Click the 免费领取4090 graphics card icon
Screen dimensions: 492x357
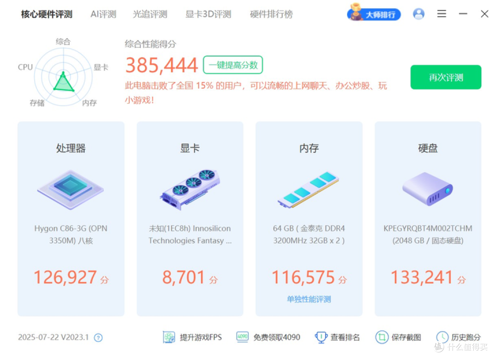pyautogui.click(x=242, y=337)
